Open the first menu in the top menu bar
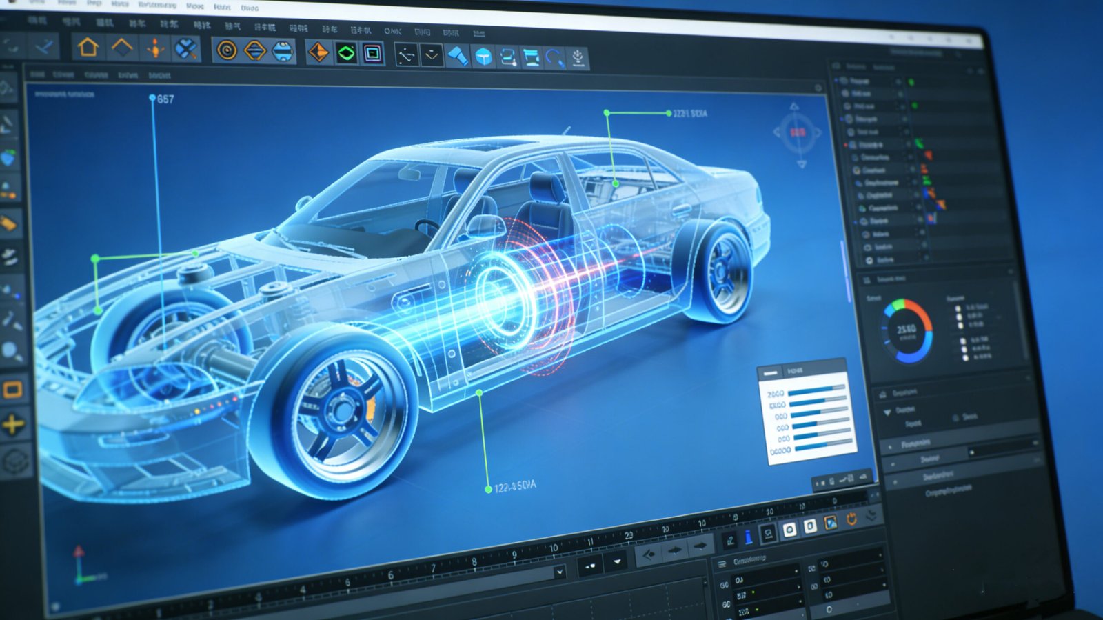The image size is (1103, 620). click(37, 2)
